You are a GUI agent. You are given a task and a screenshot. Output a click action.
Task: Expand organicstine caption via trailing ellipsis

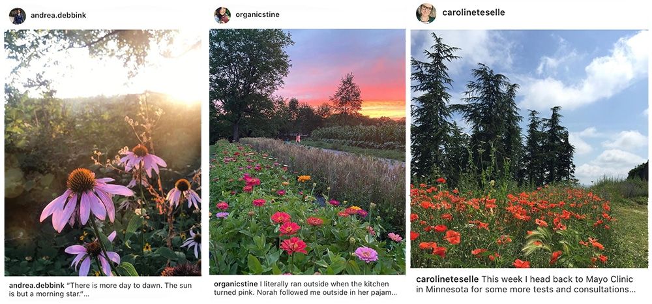[x=394, y=292]
